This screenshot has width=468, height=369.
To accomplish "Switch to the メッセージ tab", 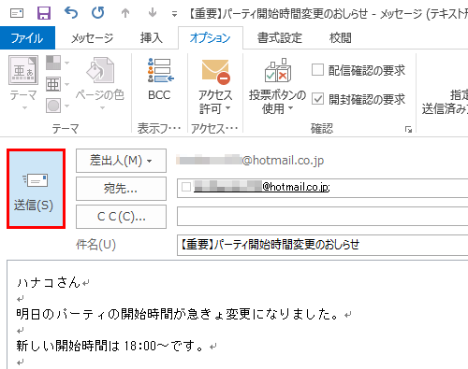I will 92,38.
